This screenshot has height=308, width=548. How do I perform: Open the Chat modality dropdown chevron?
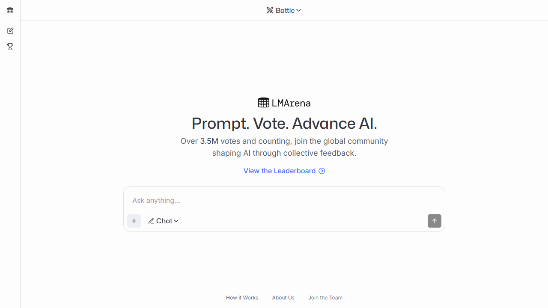176,221
